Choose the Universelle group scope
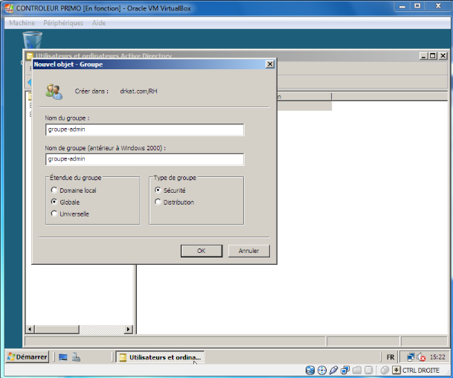The width and height of the screenshot is (453, 378). click(x=54, y=214)
